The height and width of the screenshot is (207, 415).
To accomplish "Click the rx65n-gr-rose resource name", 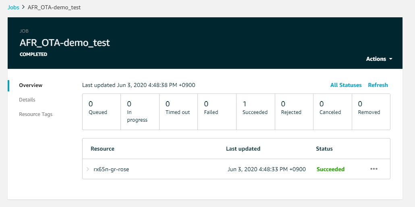I will (x=111, y=169).
